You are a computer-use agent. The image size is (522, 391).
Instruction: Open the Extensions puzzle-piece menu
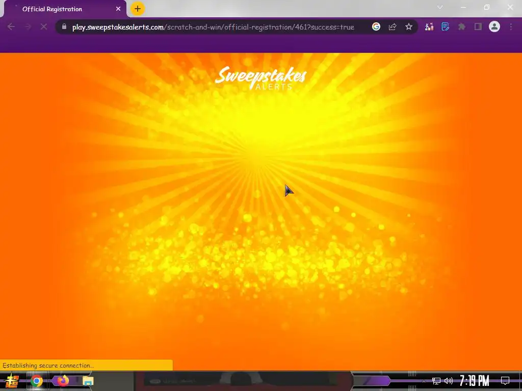click(x=462, y=27)
